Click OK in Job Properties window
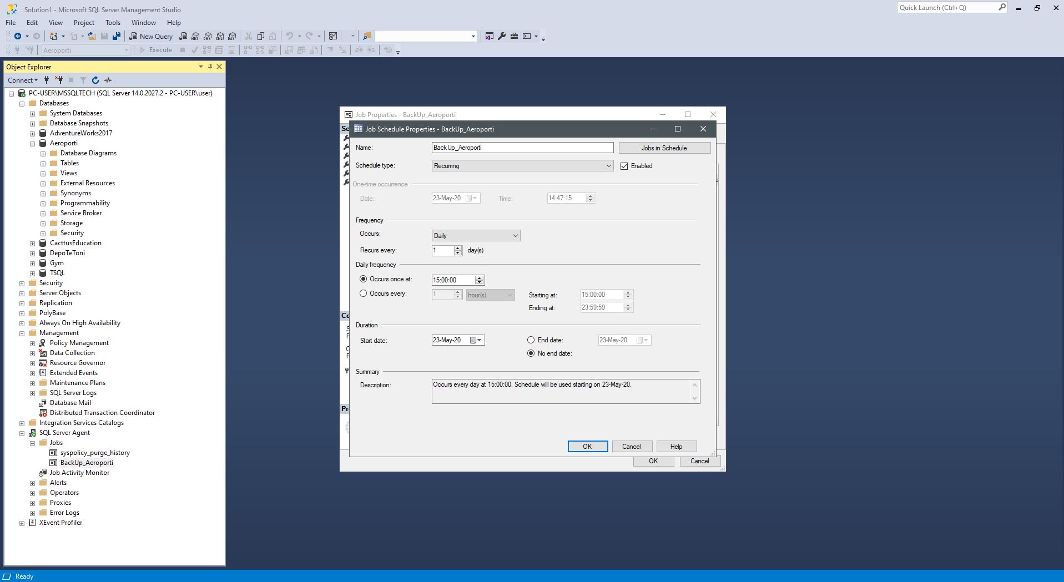The width and height of the screenshot is (1064, 582). pos(653,461)
